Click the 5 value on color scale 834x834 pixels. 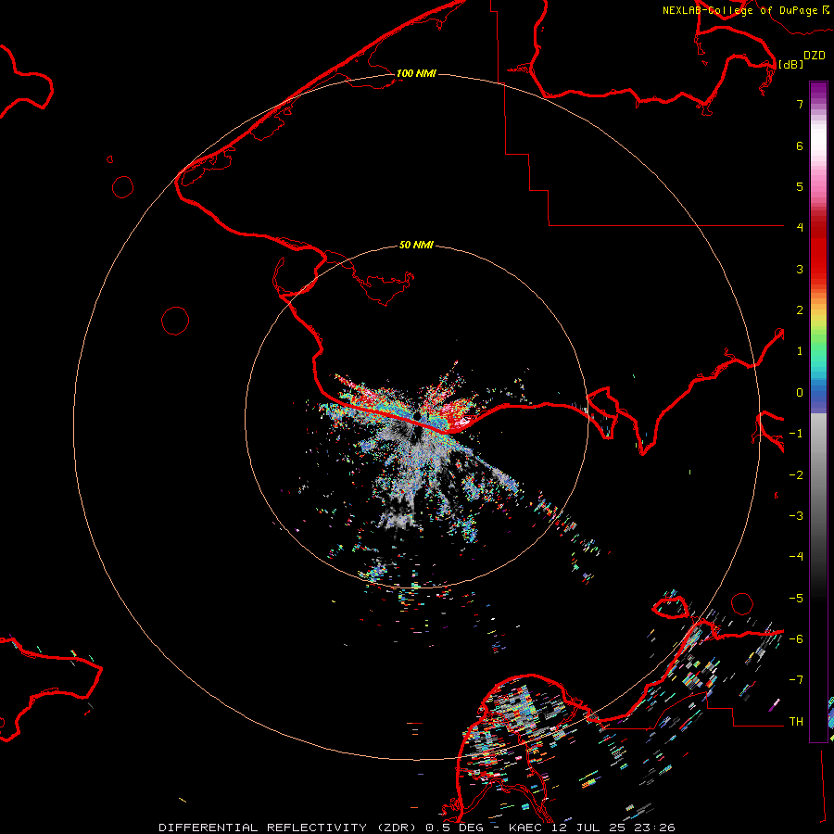pyautogui.click(x=800, y=186)
